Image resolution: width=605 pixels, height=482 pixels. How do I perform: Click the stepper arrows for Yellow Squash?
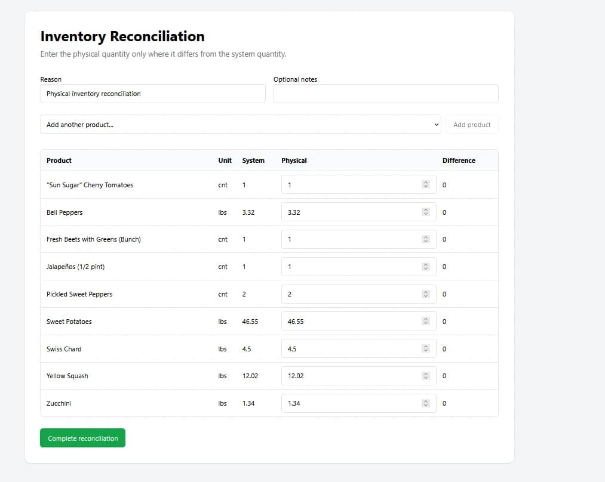coord(426,376)
